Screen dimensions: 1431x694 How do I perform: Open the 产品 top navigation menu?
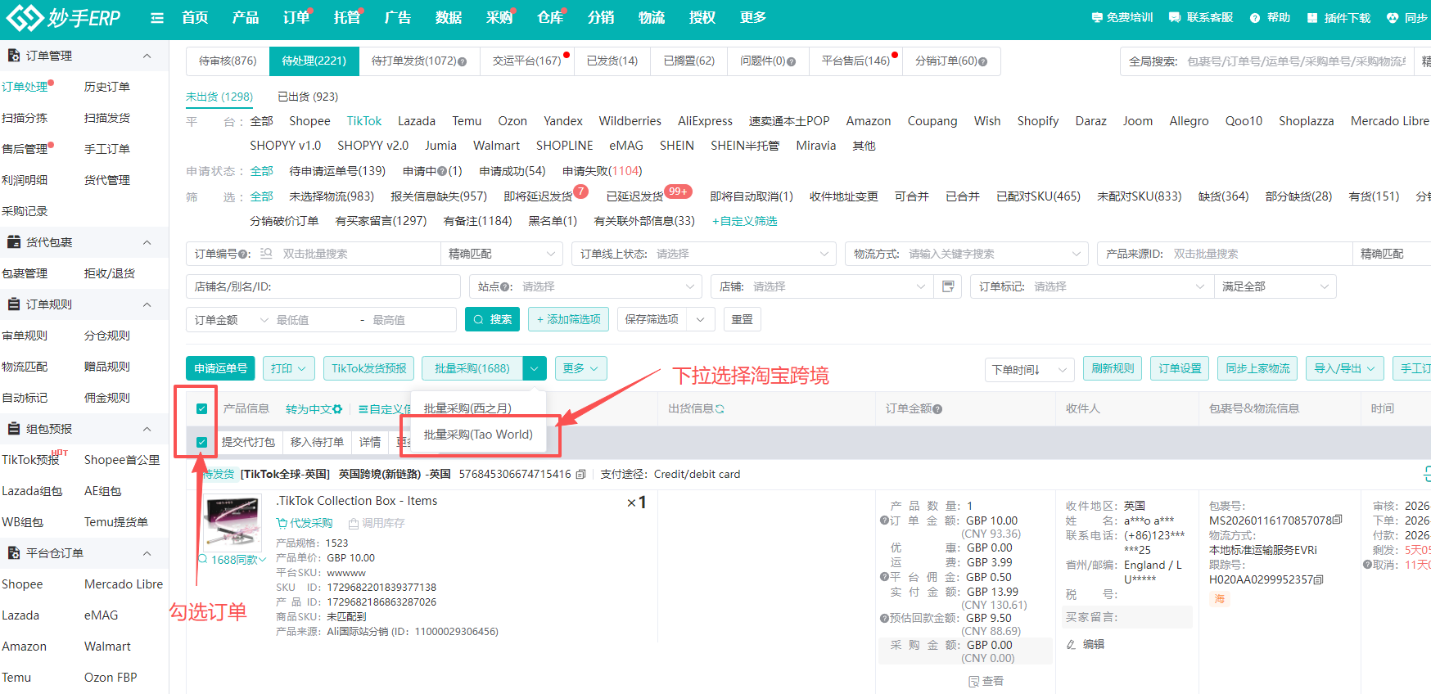tap(245, 18)
